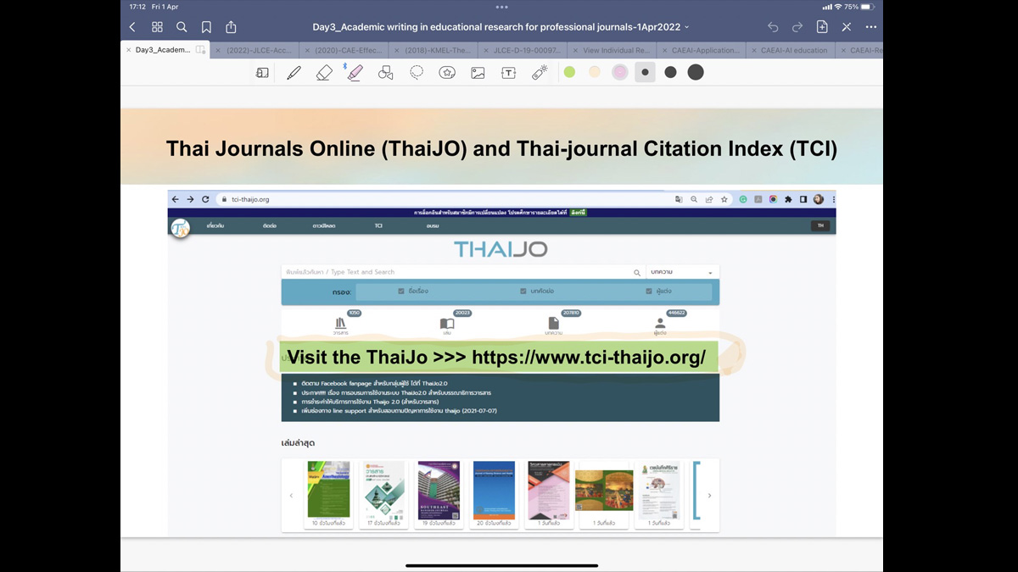Choose the pink Highlighter tool
This screenshot has height=572, width=1018.
[355, 73]
